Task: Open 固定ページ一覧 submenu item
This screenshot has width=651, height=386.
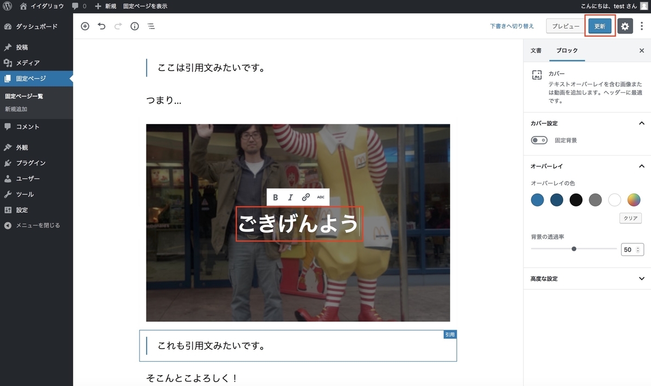Action: [24, 96]
